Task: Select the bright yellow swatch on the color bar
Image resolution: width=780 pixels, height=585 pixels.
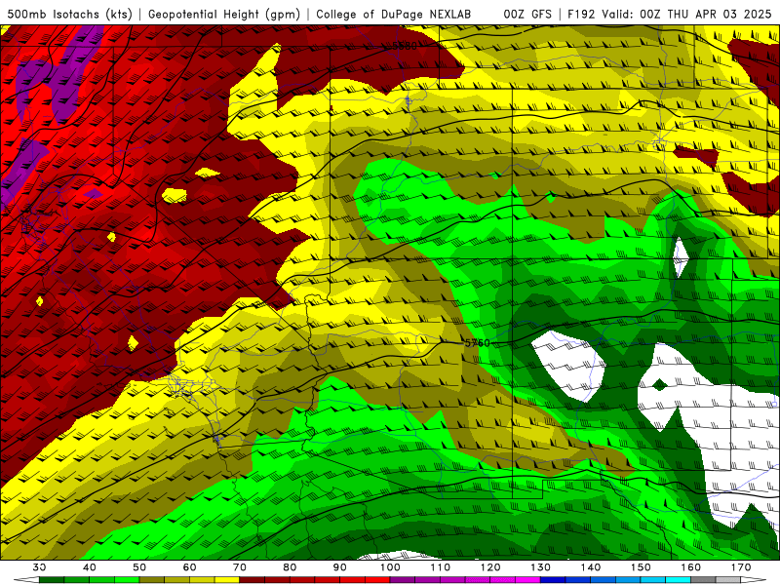Action: (x=227, y=580)
